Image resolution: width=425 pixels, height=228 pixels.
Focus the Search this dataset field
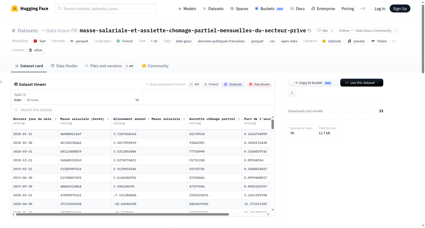coord(143,110)
